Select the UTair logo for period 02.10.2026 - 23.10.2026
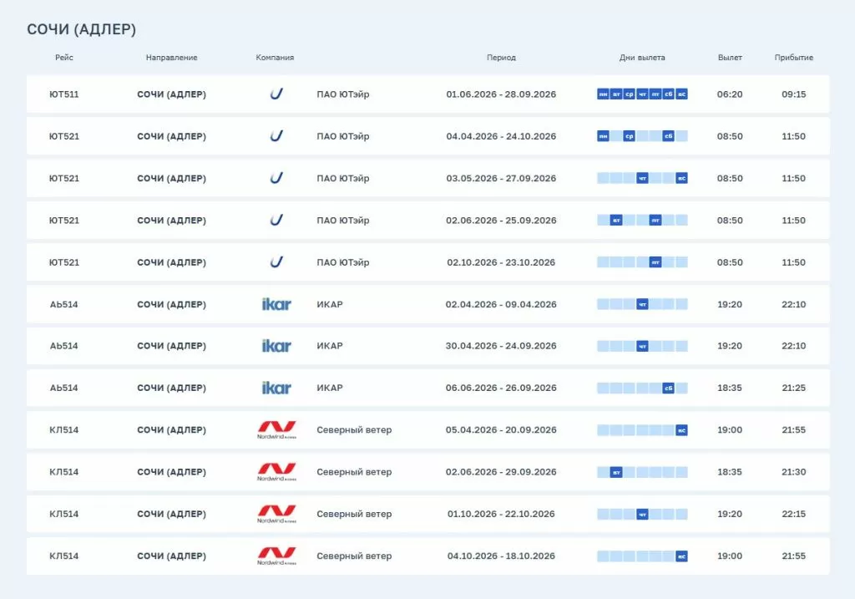Screen dimensions: 855x599 coord(276,262)
